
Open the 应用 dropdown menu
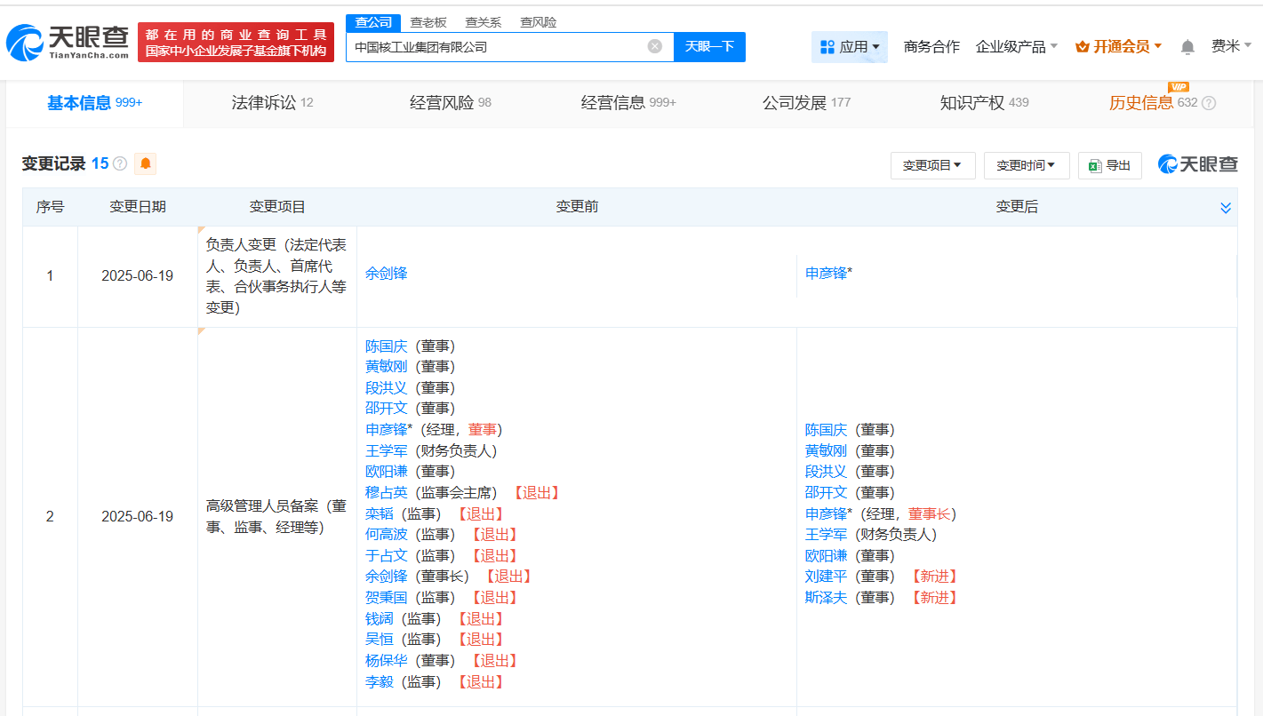coord(850,47)
